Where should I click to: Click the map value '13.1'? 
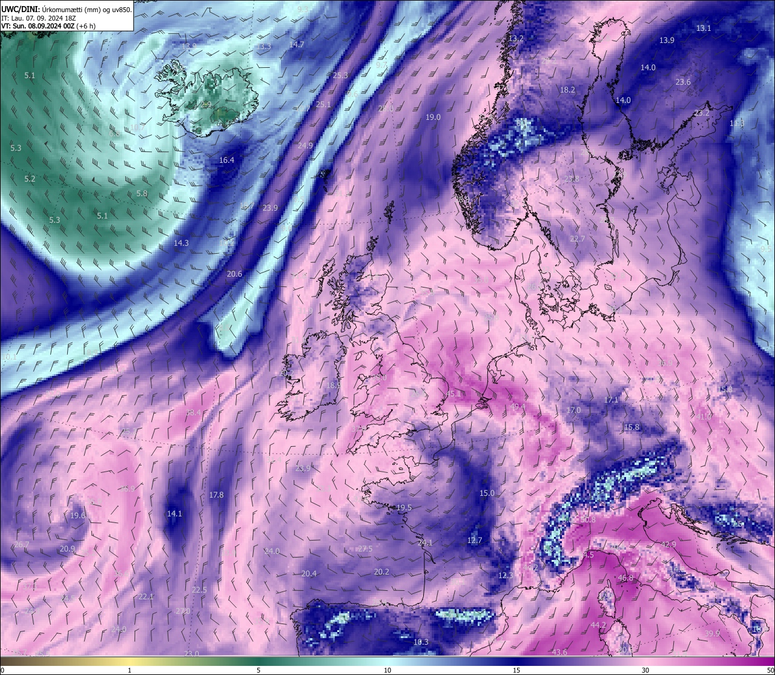coord(704,28)
